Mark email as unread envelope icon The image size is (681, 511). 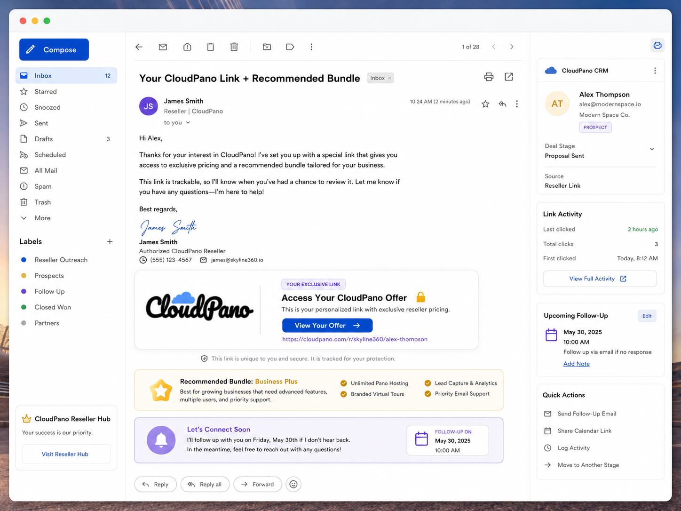[163, 47]
